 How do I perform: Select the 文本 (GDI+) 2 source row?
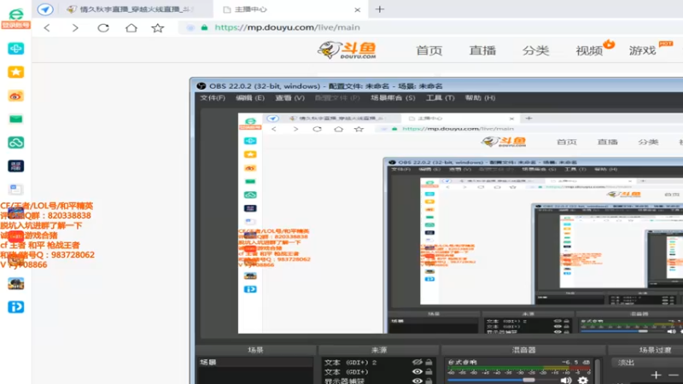tap(379, 362)
